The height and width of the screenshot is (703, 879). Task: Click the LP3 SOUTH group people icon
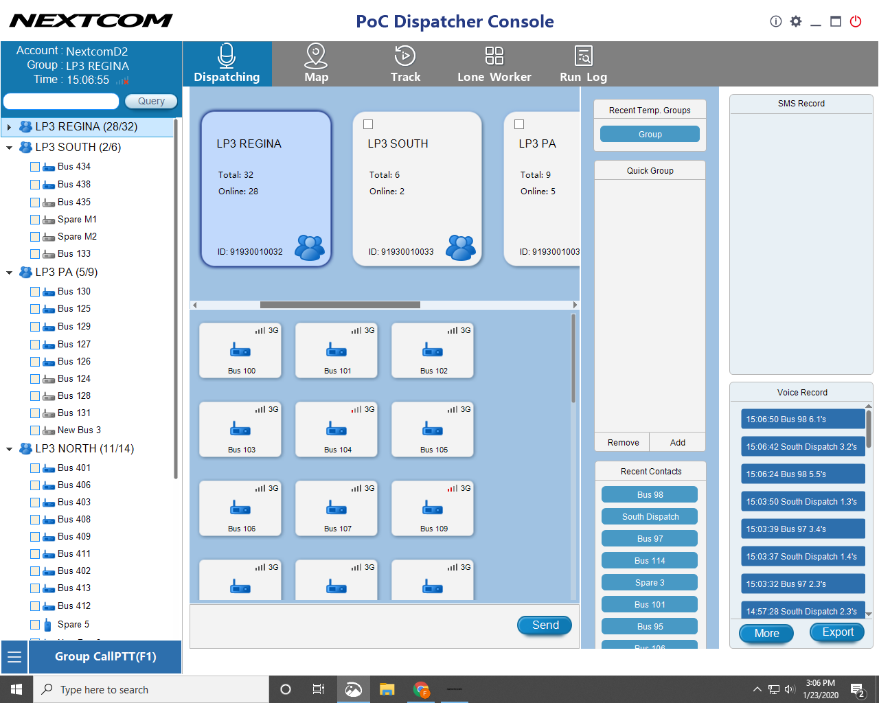point(460,247)
